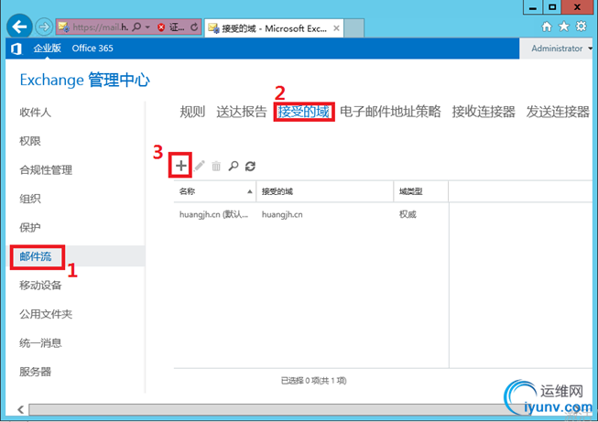
Task: Sort by the 域类型 column header
Action: click(x=421, y=191)
